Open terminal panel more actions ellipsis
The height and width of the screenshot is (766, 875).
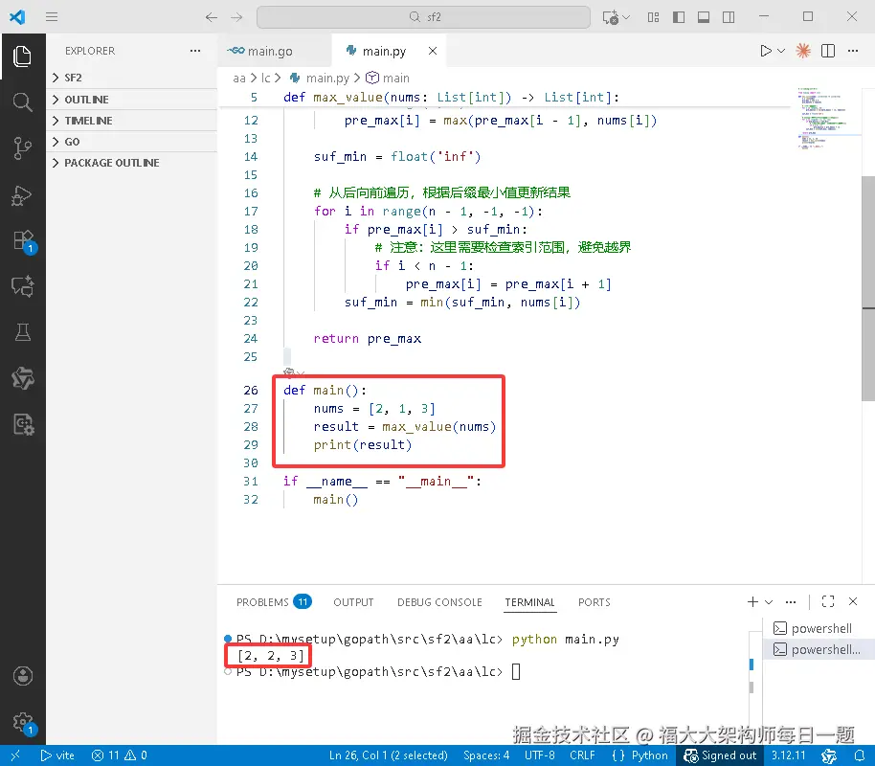(x=790, y=602)
